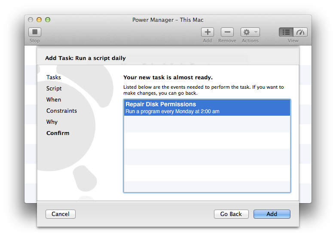Screen dimensions: 336x237
Task: Click the blue Add button
Action: tap(272, 214)
